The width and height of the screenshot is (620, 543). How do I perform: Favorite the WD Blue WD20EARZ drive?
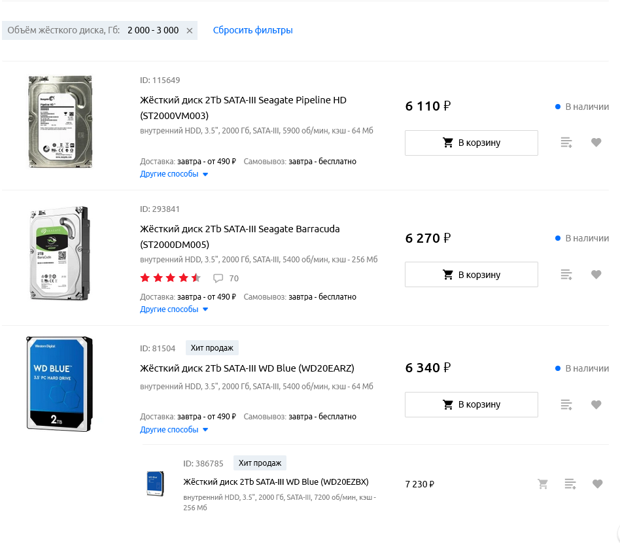click(596, 404)
